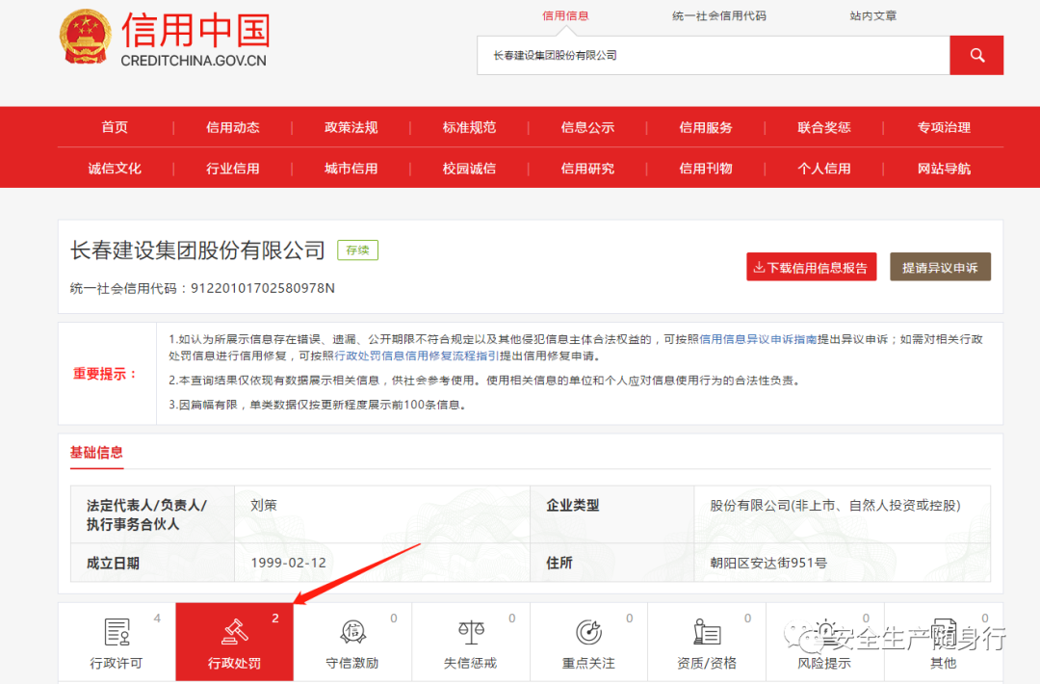Viewport: 1040px width, 684px height.
Task: Switch search mode to 信用信息
Action: click(565, 16)
